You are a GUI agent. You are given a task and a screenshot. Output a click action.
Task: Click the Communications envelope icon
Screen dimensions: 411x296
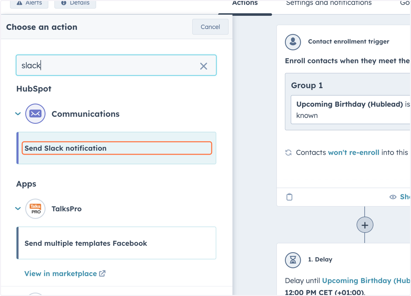click(x=35, y=114)
